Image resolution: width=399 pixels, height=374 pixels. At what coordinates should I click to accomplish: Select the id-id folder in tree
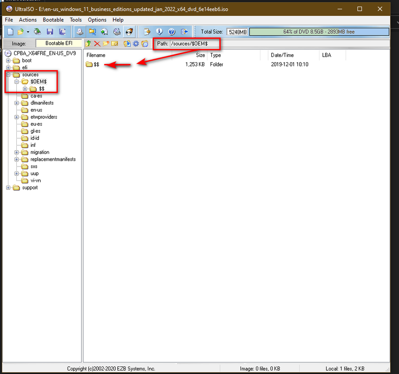[35, 138]
